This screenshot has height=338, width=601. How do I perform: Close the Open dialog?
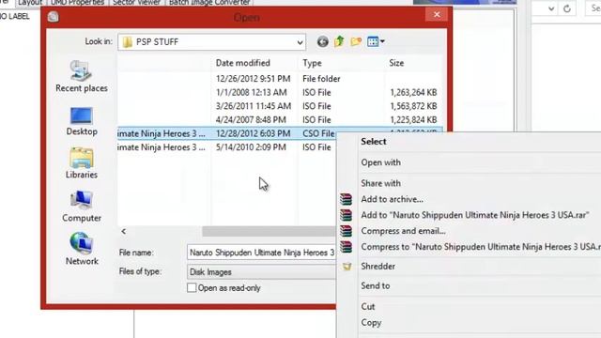point(437,15)
